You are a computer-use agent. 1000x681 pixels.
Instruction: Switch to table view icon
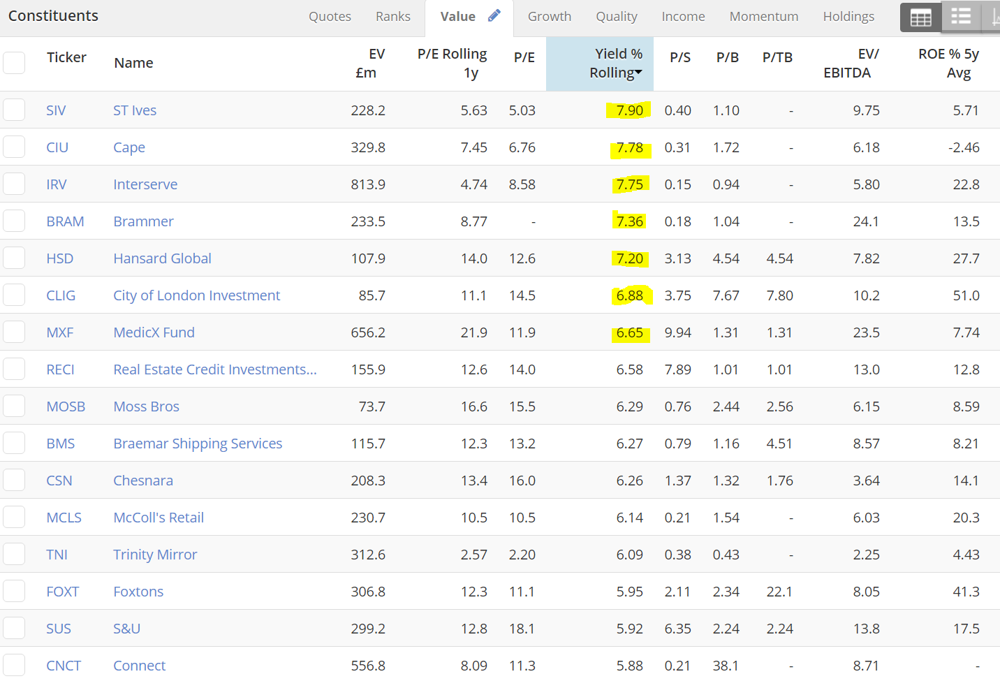tap(920, 17)
